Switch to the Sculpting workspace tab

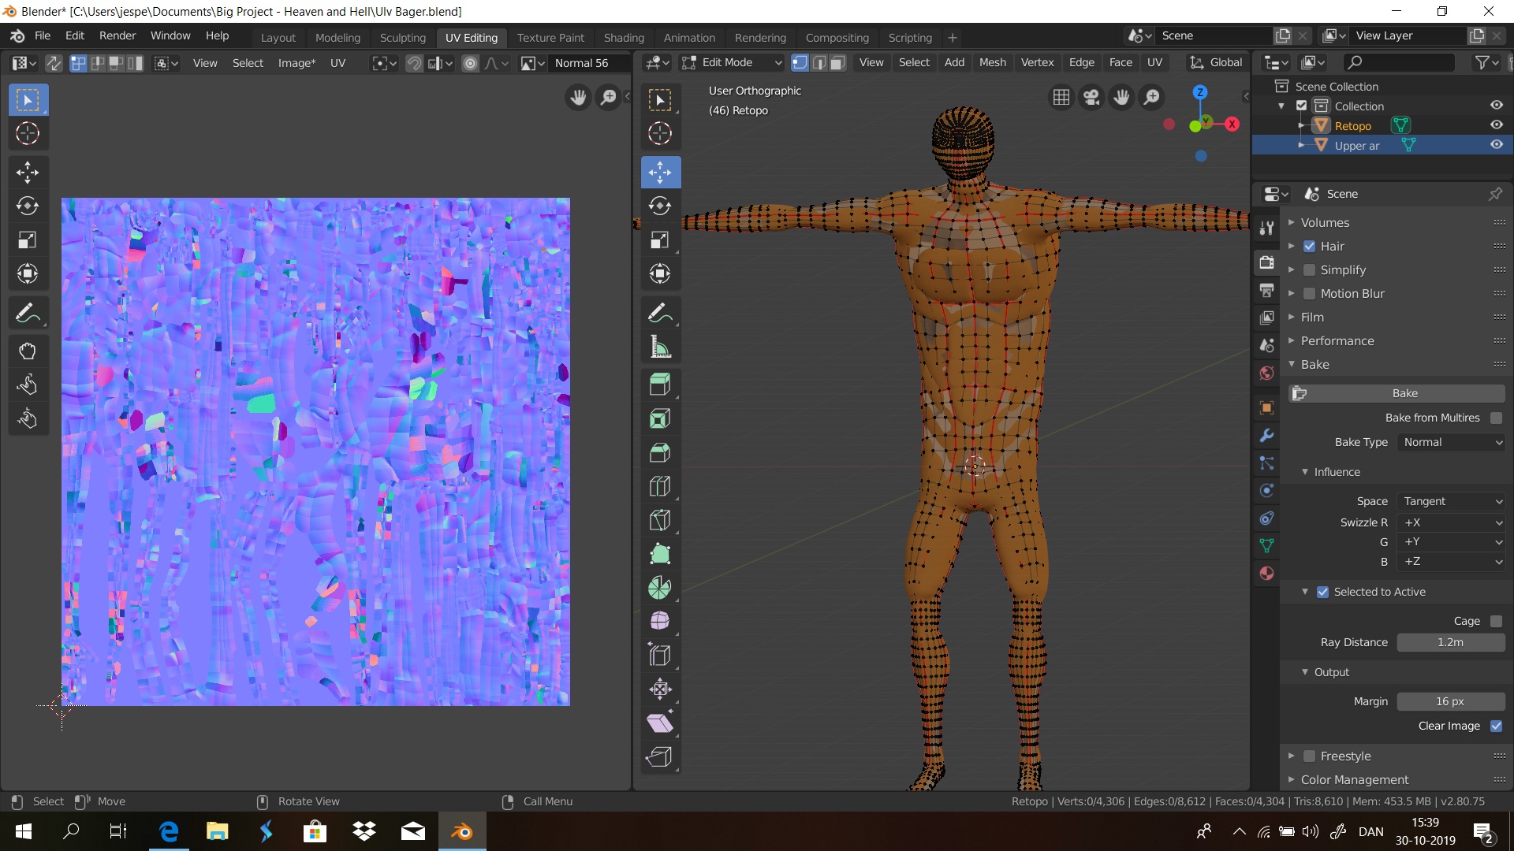(402, 37)
